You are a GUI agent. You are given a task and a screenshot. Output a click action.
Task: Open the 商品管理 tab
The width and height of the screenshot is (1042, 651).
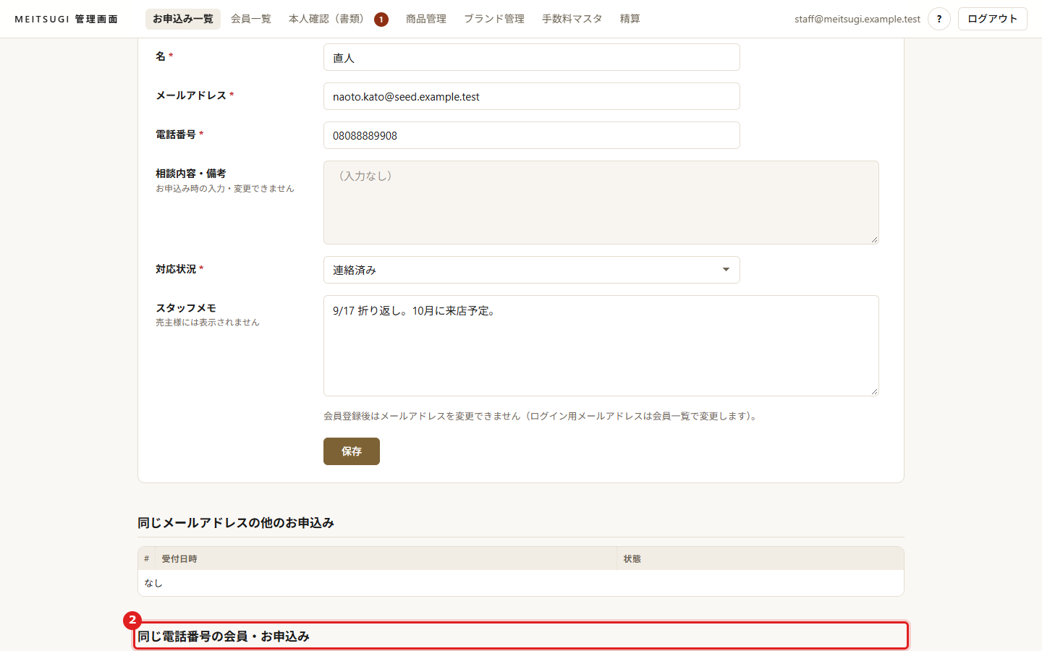click(426, 19)
